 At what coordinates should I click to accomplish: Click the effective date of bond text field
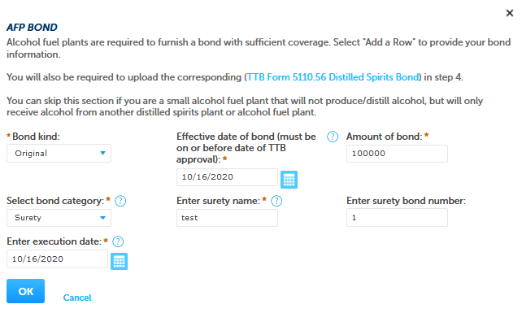pyautogui.click(x=227, y=177)
